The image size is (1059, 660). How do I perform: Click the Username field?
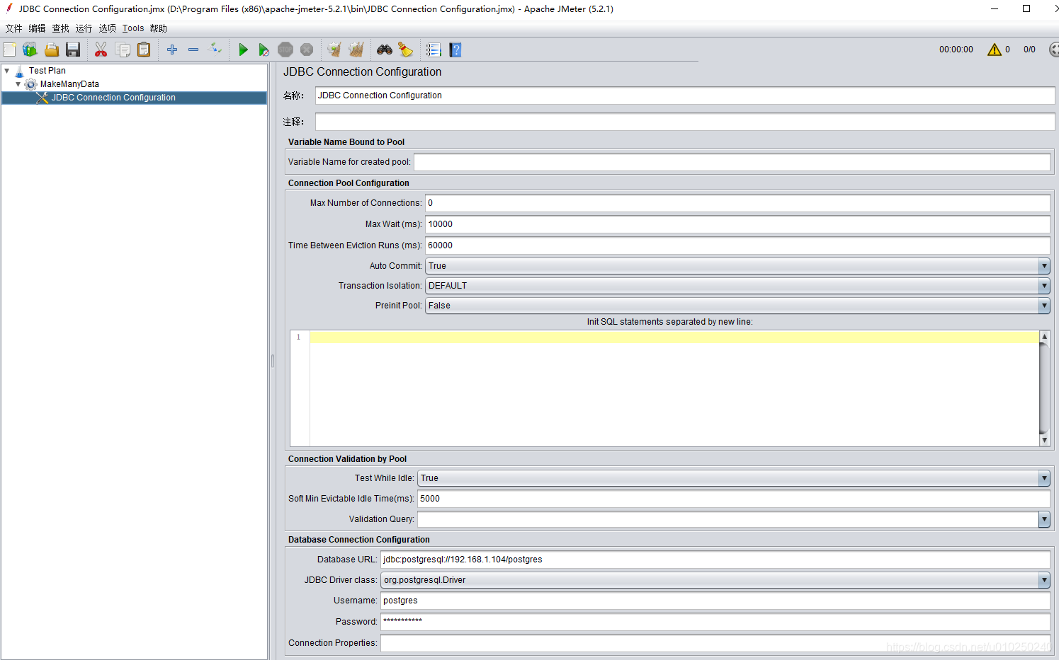click(715, 601)
